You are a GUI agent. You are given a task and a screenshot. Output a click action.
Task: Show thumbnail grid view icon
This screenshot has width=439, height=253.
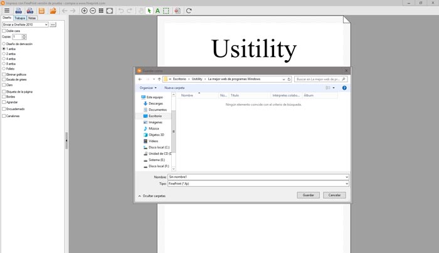[x=101, y=11]
